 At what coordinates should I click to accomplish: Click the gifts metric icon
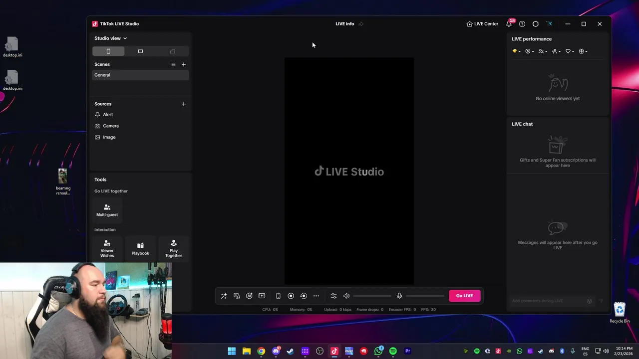point(583,51)
